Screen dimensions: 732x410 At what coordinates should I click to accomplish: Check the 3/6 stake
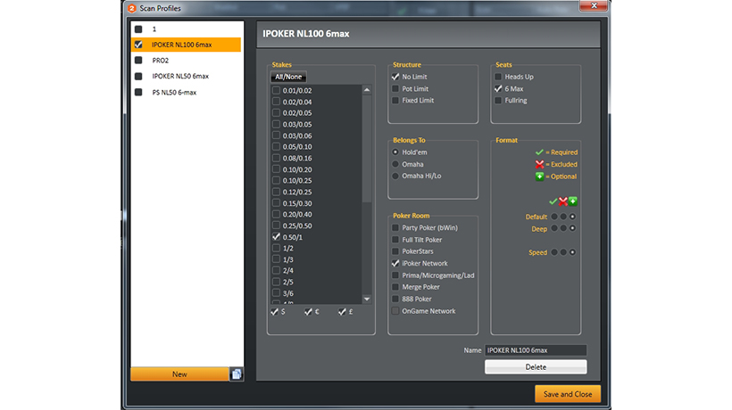tap(277, 293)
